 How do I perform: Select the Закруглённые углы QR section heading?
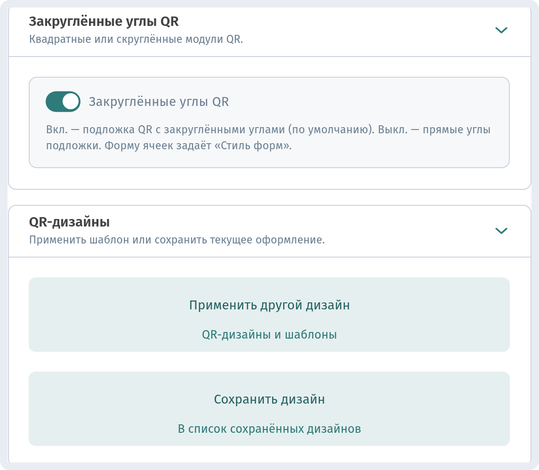click(x=104, y=21)
